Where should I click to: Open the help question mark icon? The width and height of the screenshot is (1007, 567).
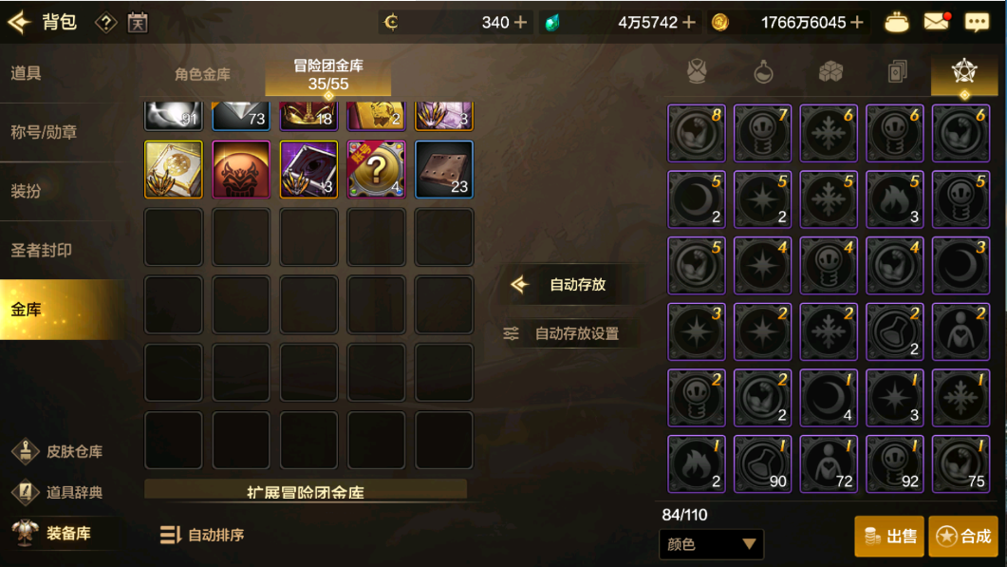[x=106, y=23]
